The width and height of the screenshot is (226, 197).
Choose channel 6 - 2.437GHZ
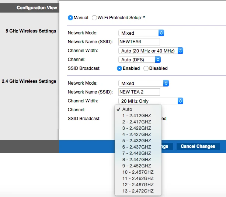pos(136,147)
